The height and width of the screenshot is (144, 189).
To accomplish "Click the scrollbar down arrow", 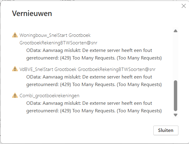I will coord(175,115).
